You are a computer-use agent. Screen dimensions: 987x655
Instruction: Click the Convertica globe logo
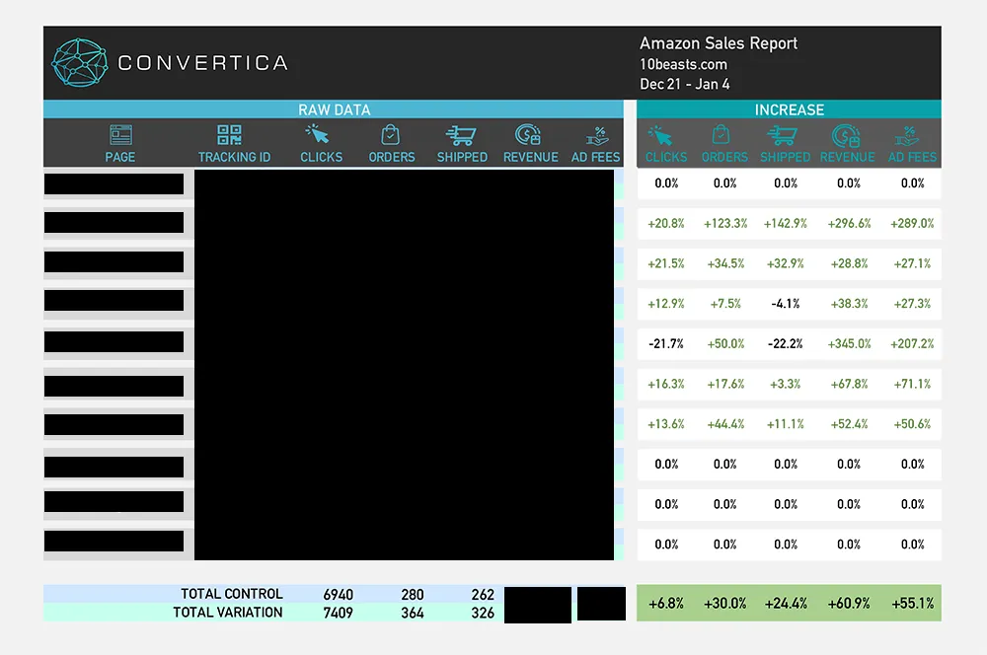(x=79, y=62)
